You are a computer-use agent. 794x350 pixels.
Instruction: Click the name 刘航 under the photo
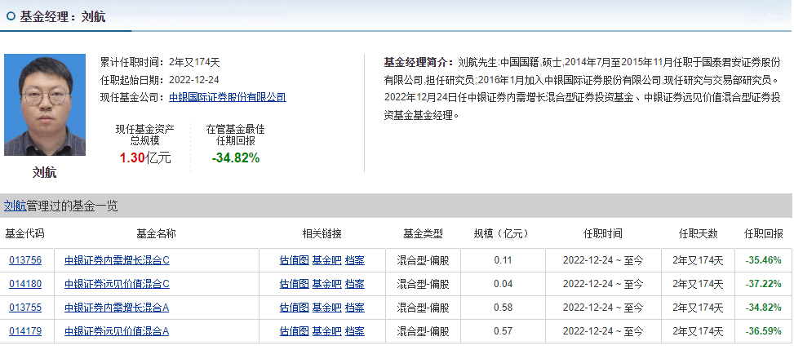point(45,173)
